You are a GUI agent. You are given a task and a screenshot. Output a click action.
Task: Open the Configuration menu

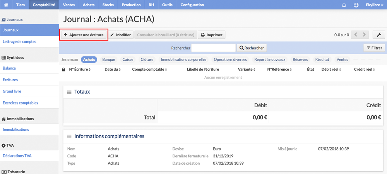[x=192, y=5]
